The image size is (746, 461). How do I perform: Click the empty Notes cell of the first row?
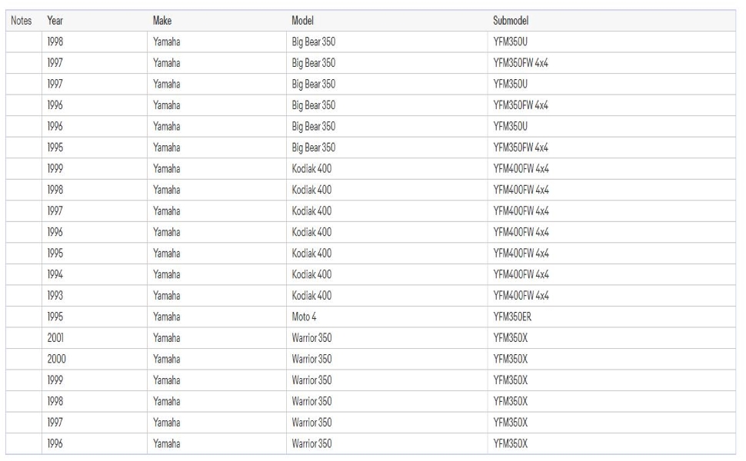click(x=24, y=41)
